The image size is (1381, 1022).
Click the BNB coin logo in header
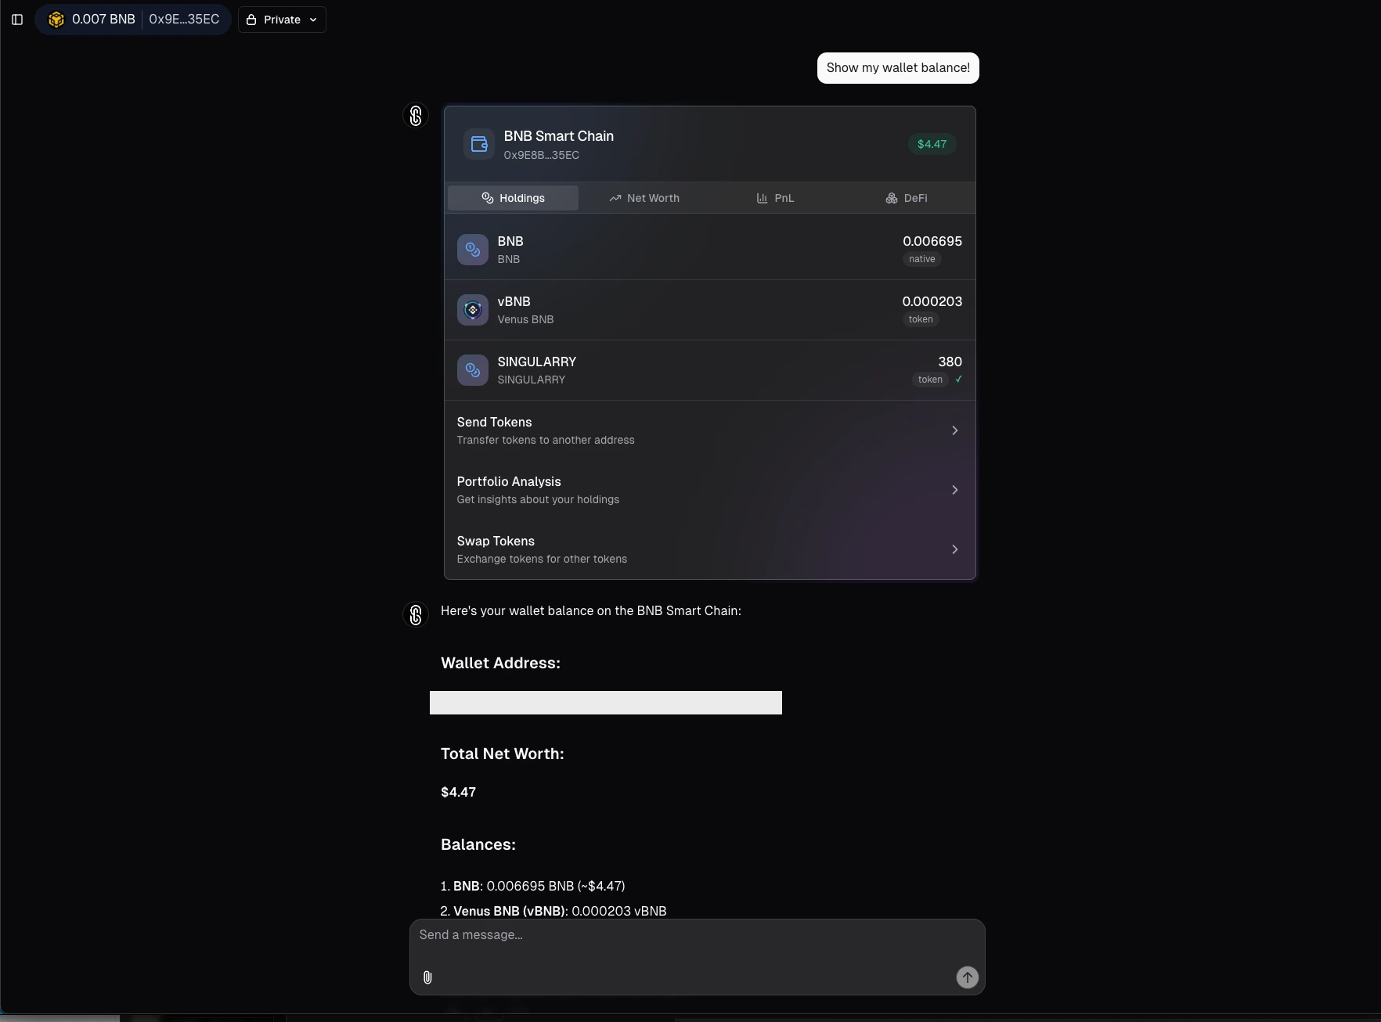(56, 20)
